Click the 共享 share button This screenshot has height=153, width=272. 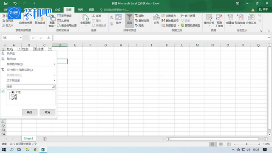coord(263,10)
